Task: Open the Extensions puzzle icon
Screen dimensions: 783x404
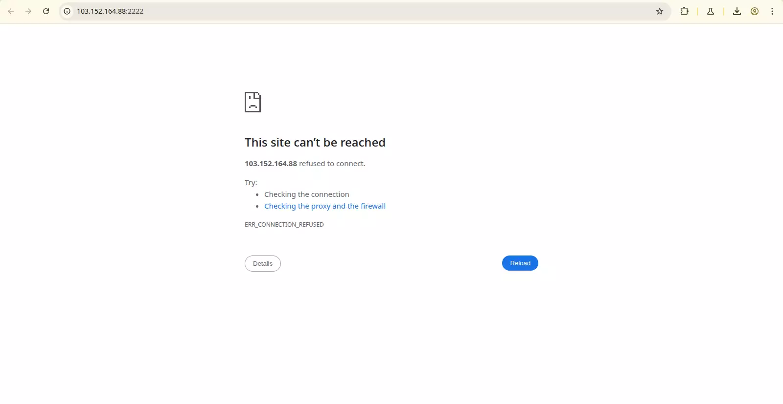Action: coord(684,11)
